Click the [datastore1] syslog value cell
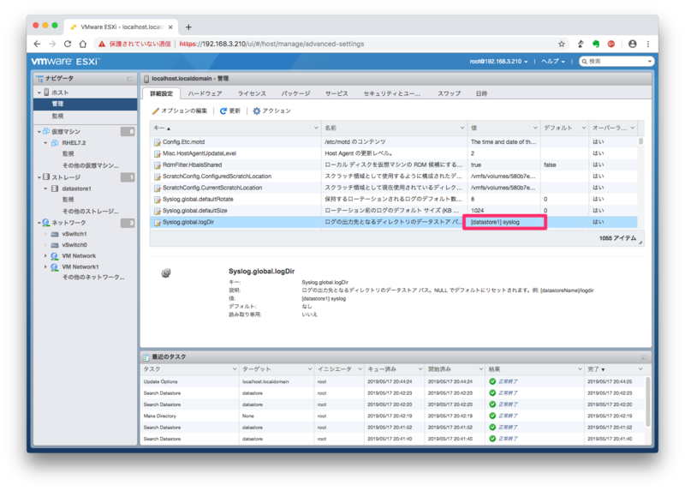 pyautogui.click(x=504, y=222)
